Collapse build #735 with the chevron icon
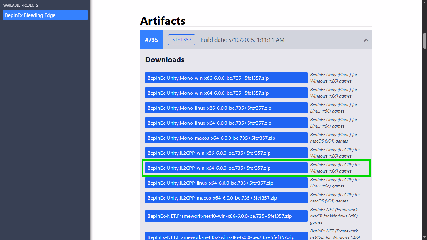 click(x=366, y=40)
